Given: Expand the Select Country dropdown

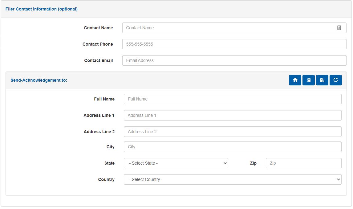Looking at the screenshot, I should tap(232, 179).
